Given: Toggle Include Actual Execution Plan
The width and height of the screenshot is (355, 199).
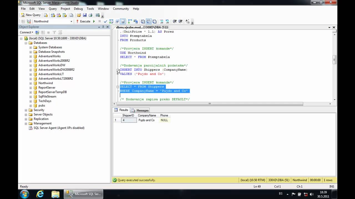Looking at the screenshot, I should (x=130, y=21).
